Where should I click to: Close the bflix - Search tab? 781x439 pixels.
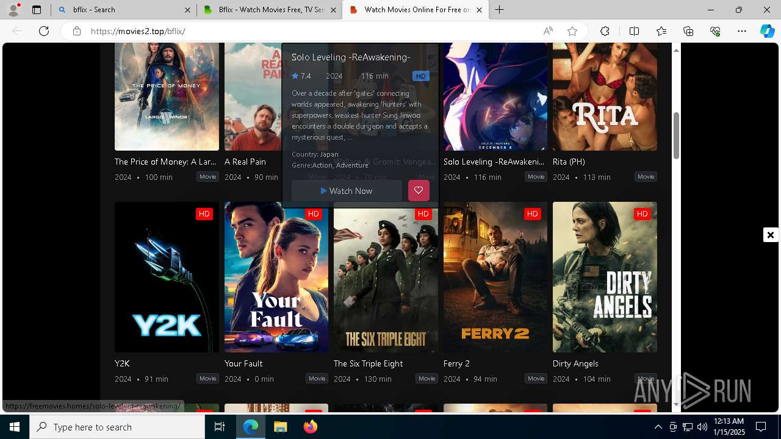point(187,10)
